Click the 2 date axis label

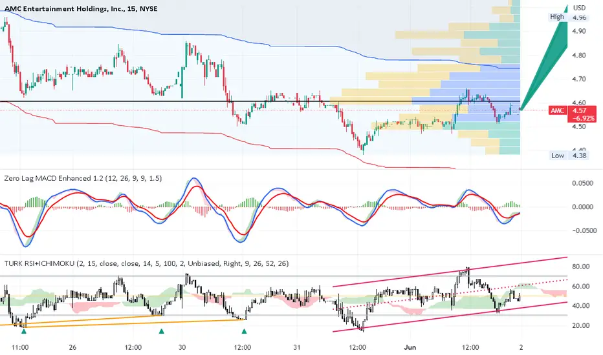click(521, 347)
